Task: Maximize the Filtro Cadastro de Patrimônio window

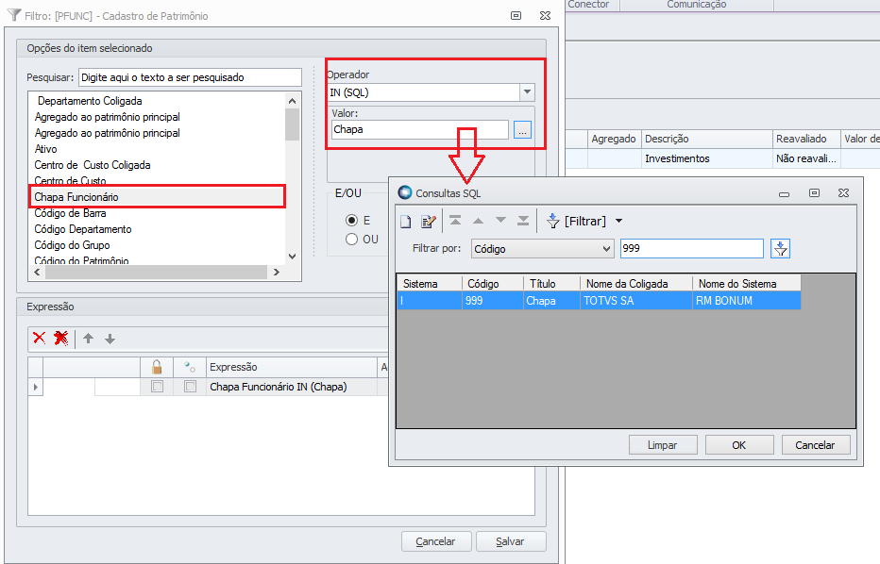Action: (x=516, y=16)
